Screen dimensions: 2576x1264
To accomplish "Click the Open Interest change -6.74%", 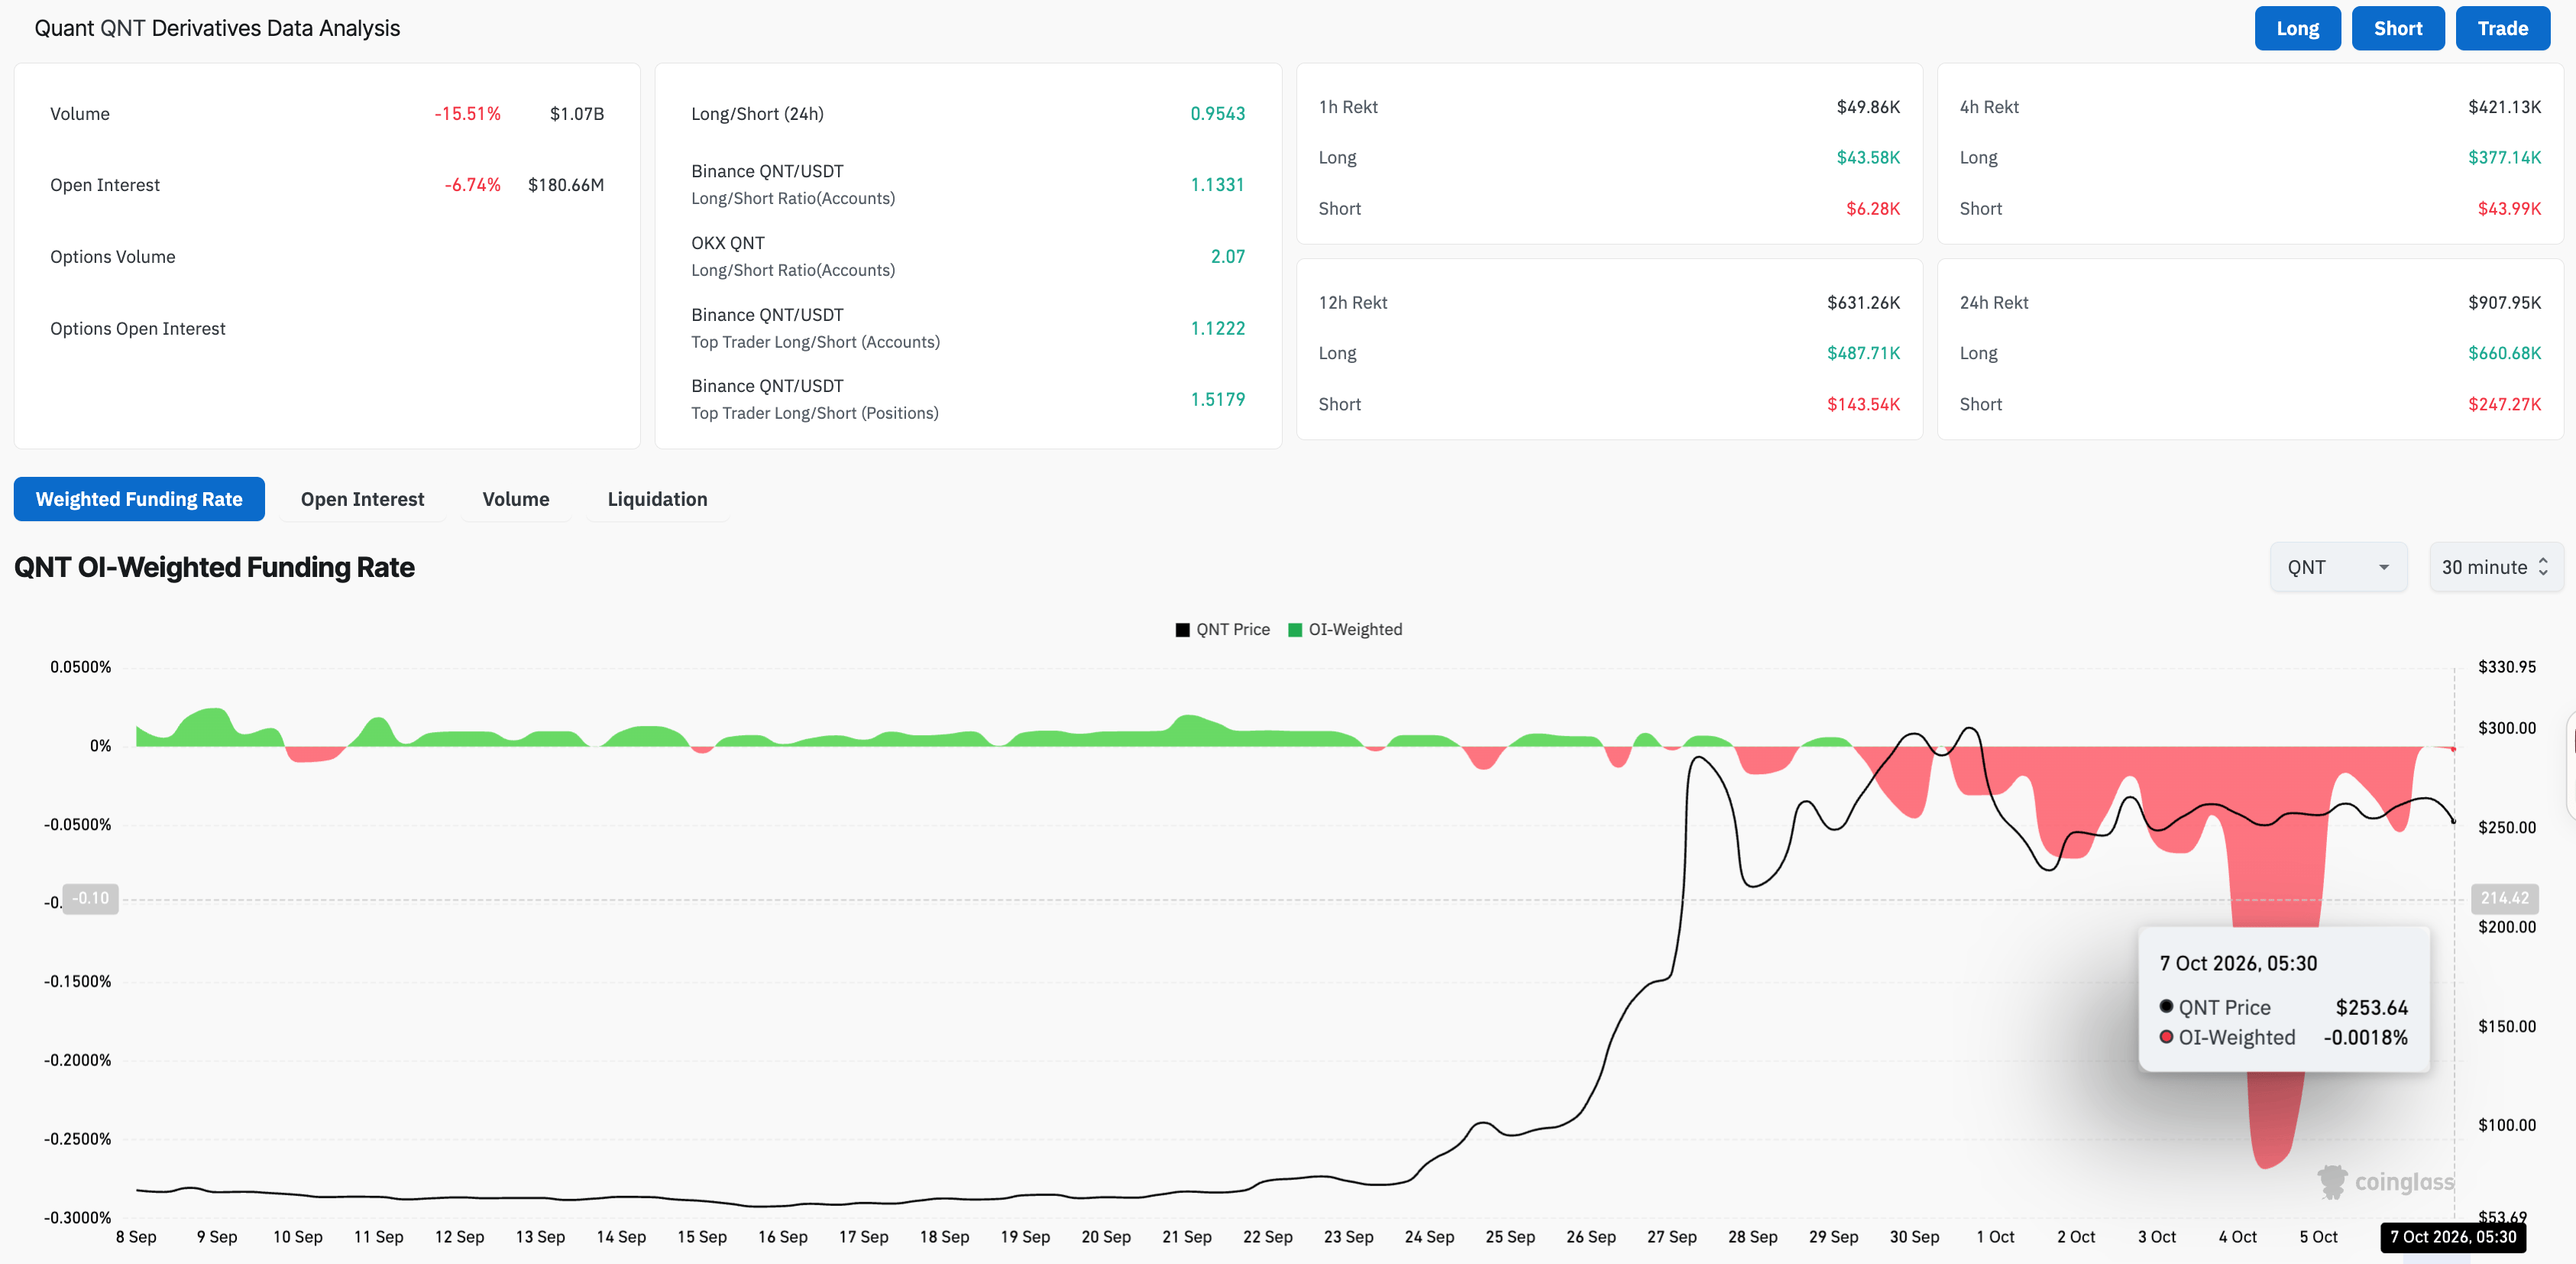I will point(472,185).
